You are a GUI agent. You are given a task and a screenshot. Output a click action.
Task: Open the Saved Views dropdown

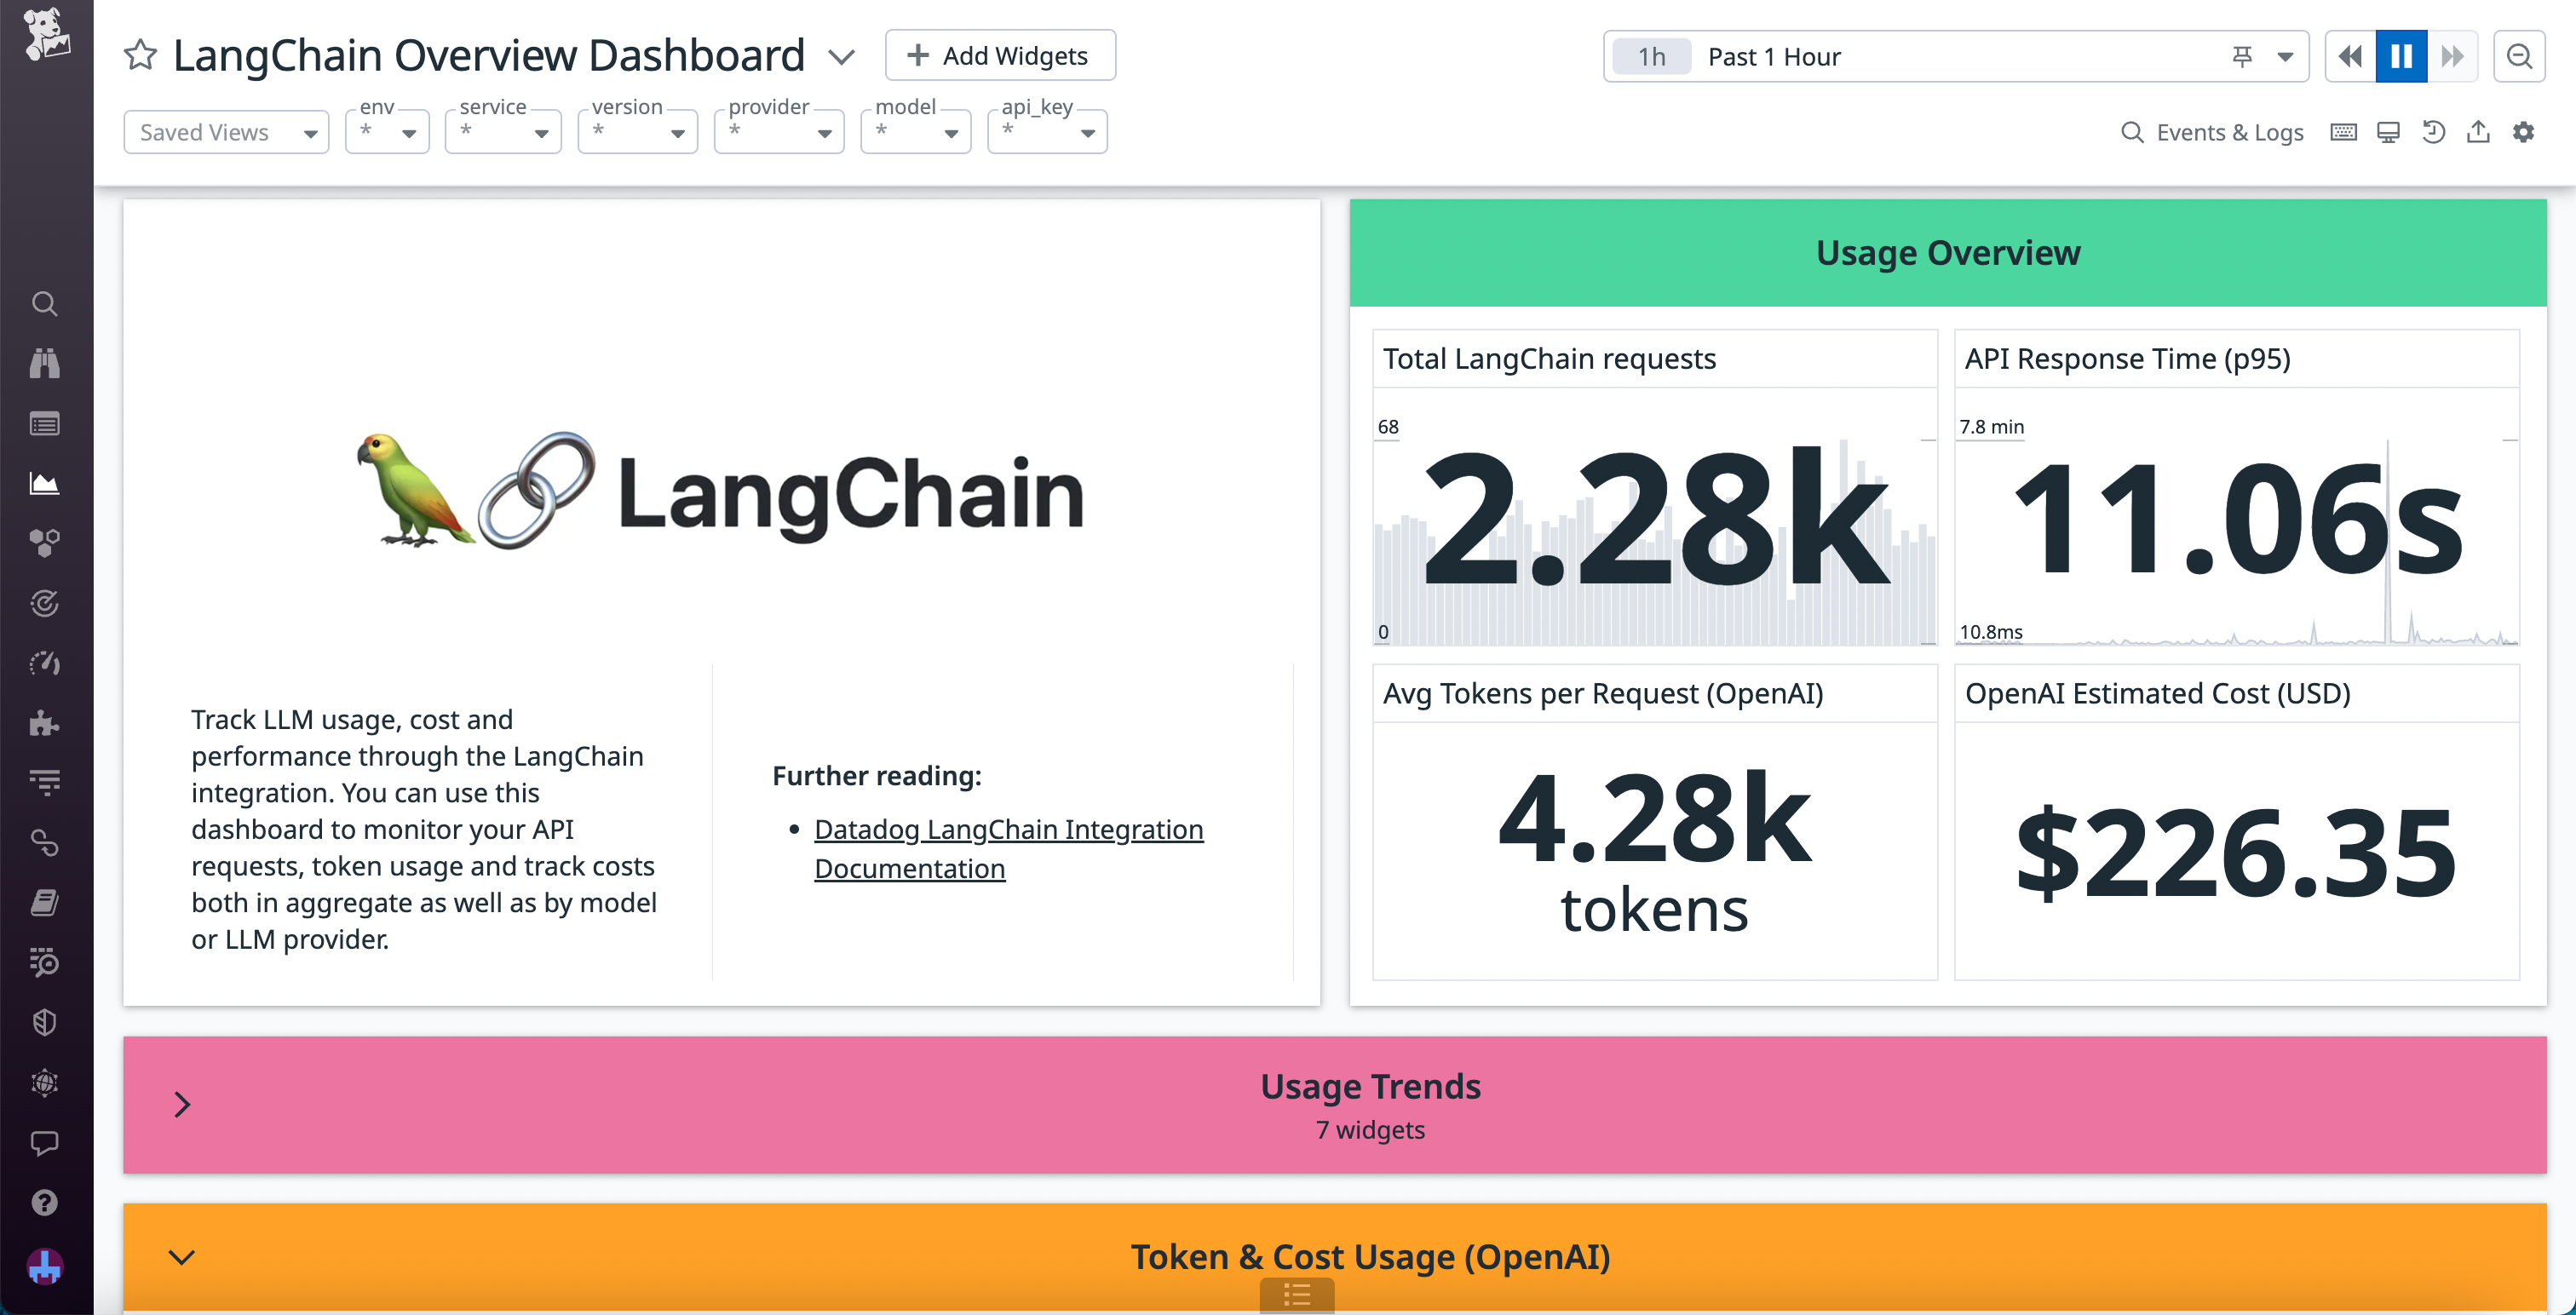(226, 131)
